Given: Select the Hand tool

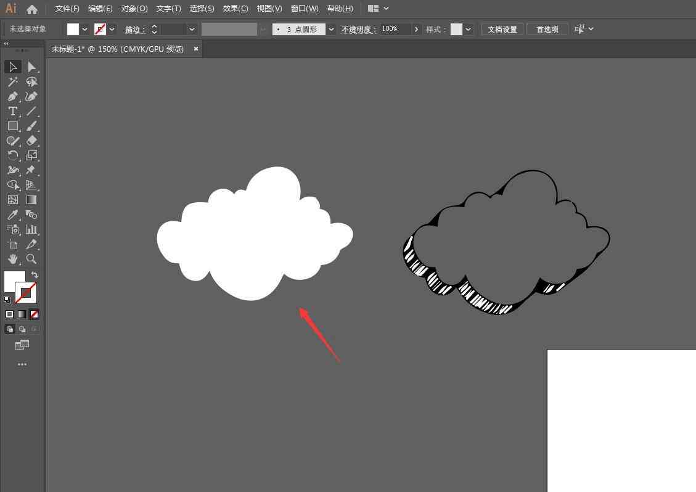Looking at the screenshot, I should [x=13, y=259].
